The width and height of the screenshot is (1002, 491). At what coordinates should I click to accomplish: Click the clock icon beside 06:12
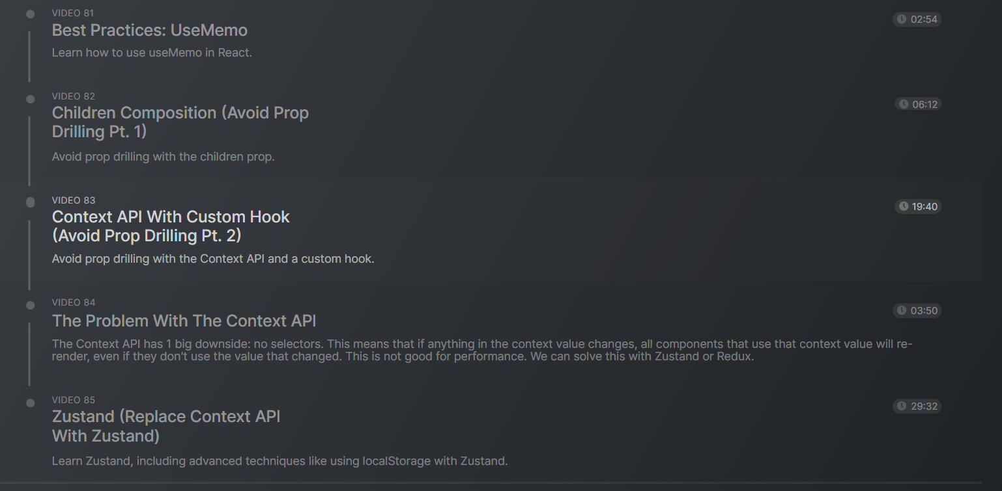click(904, 104)
